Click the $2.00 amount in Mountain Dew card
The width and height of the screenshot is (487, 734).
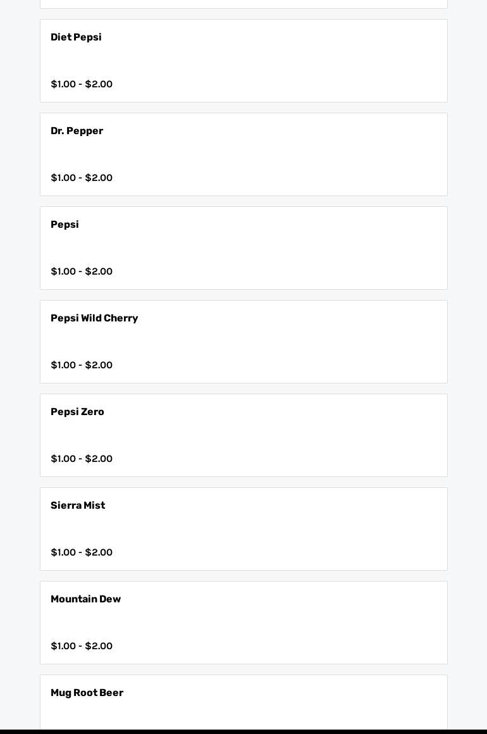(99, 646)
